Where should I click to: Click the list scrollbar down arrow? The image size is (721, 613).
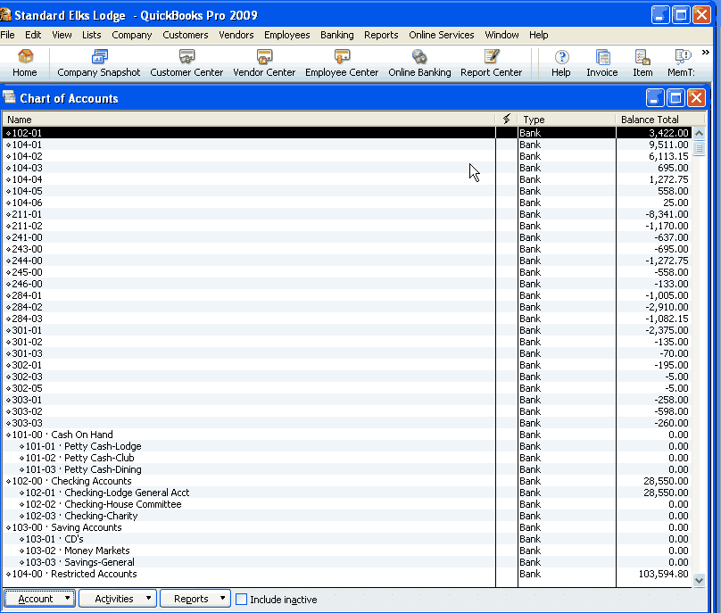point(699,580)
